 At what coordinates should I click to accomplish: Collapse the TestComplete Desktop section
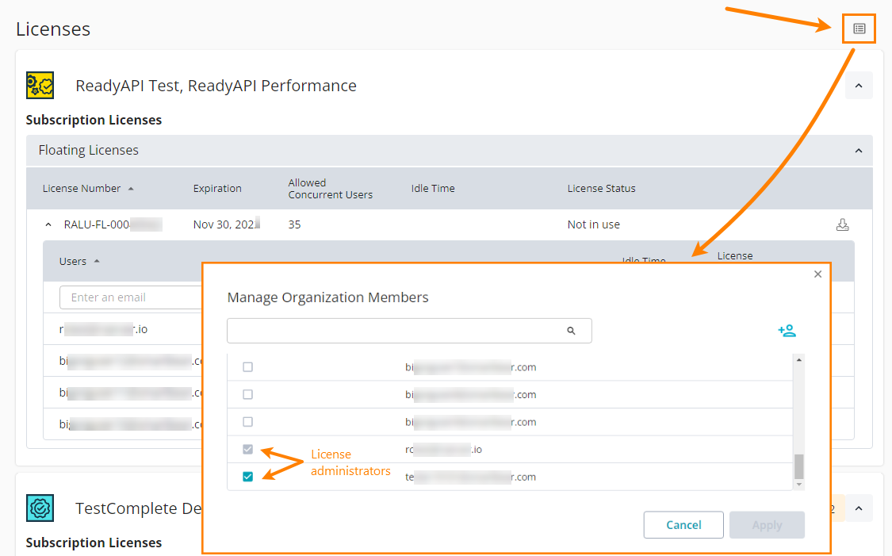click(x=859, y=508)
